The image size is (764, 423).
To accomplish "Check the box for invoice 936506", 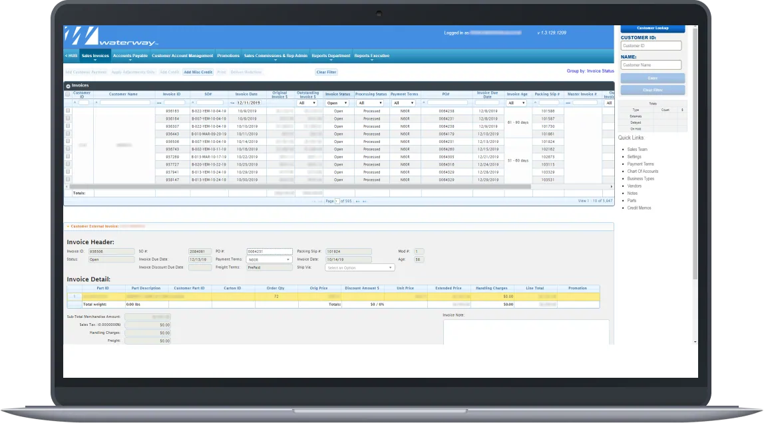I will 68,141.
